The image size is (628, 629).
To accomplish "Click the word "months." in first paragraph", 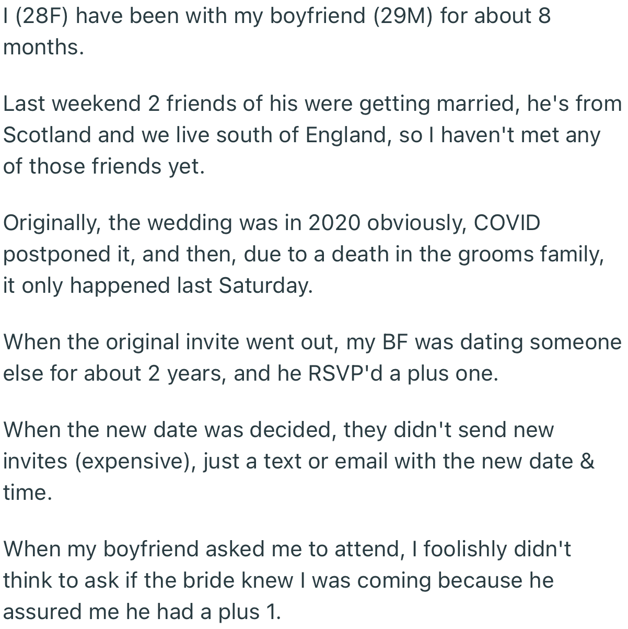I will [x=43, y=47].
